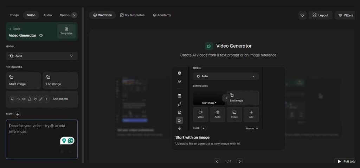Screen dimensions: 360x168
Task: Click the '1 / 4' slide counter
Action: click(228, 161)
